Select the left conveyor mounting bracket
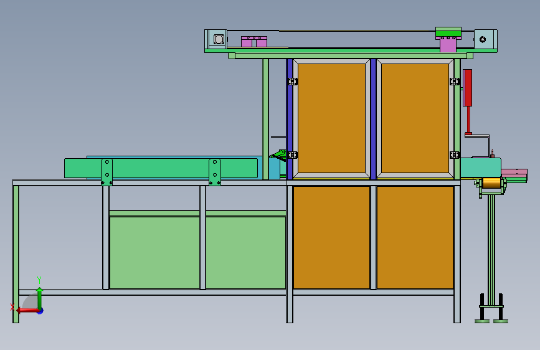The image size is (540, 350). click(x=107, y=172)
